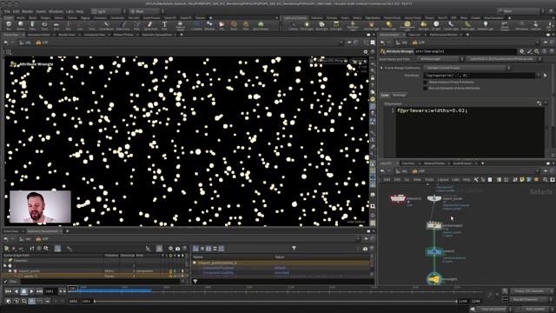
Task: Select the Font shelf tool
Action: (x=164, y=25)
